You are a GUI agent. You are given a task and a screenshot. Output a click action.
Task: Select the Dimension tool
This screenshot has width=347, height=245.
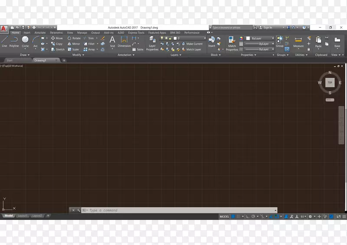pyautogui.click(x=124, y=42)
